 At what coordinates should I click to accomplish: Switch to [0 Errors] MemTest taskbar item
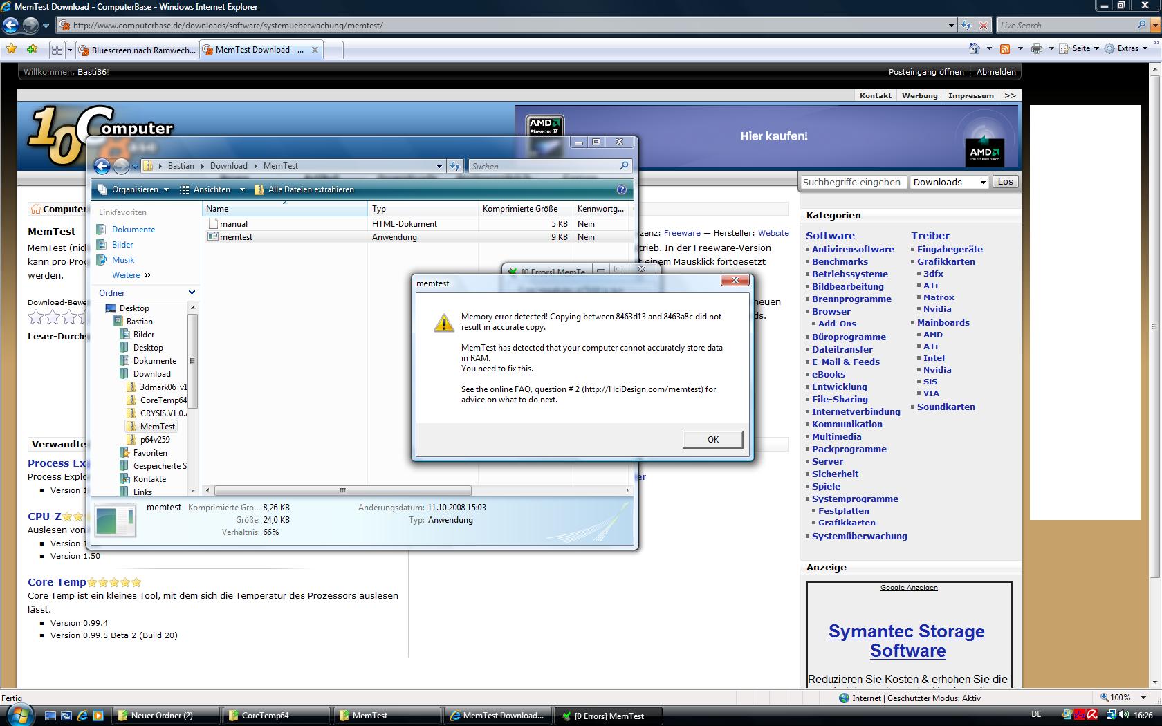coord(609,716)
